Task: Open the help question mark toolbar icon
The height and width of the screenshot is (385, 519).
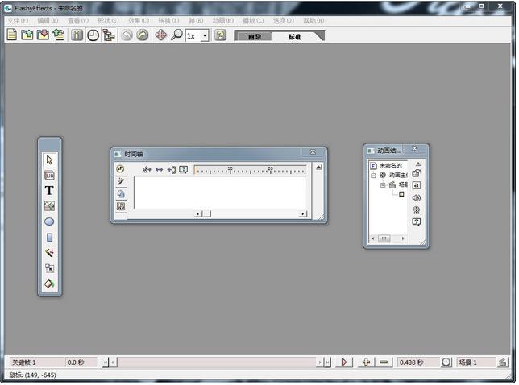Action: (x=220, y=35)
